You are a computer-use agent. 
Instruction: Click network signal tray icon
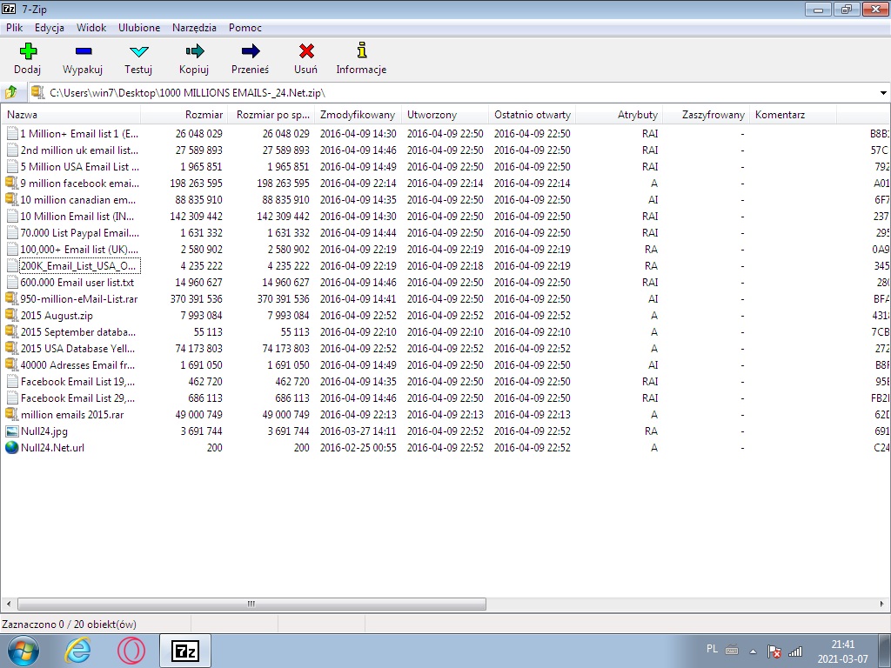pyautogui.click(x=795, y=651)
